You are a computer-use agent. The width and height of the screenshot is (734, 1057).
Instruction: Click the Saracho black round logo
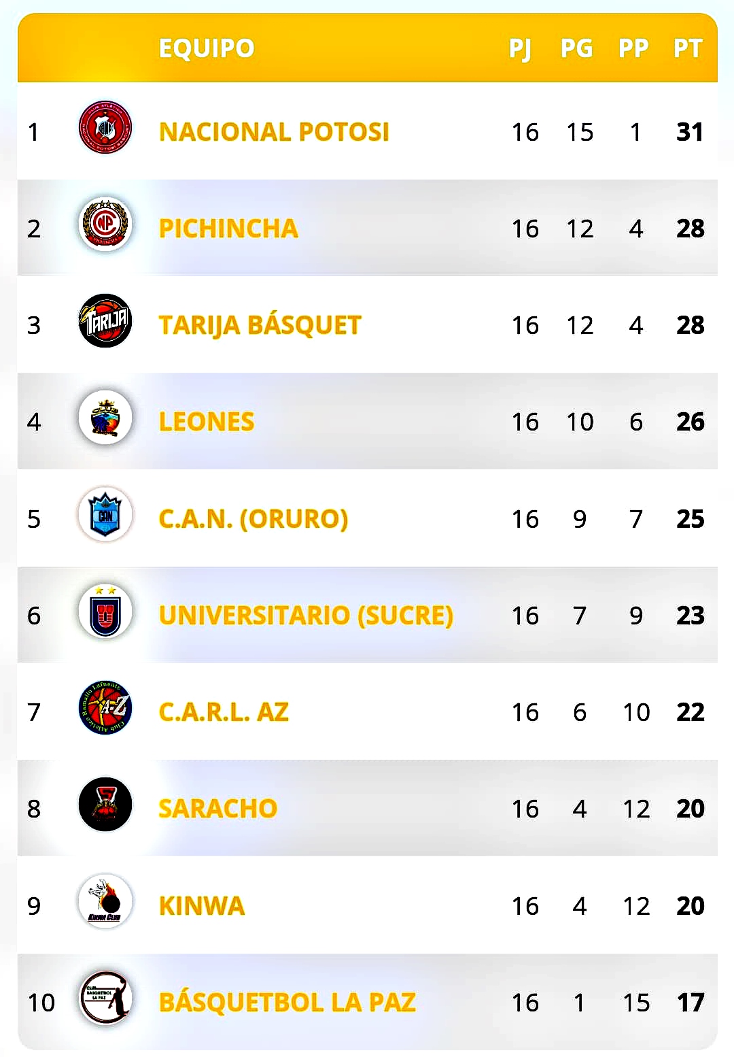(x=105, y=805)
